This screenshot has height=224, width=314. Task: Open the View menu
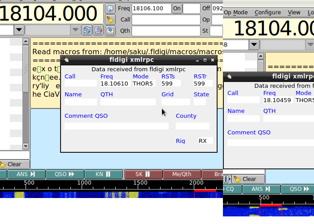tap(294, 13)
